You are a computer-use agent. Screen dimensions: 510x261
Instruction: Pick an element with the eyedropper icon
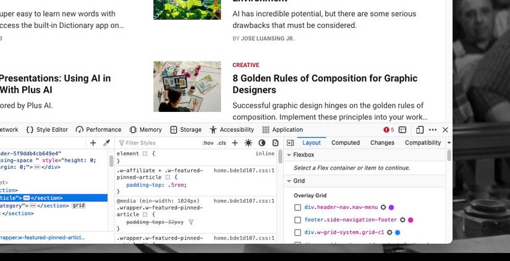[x=106, y=143]
